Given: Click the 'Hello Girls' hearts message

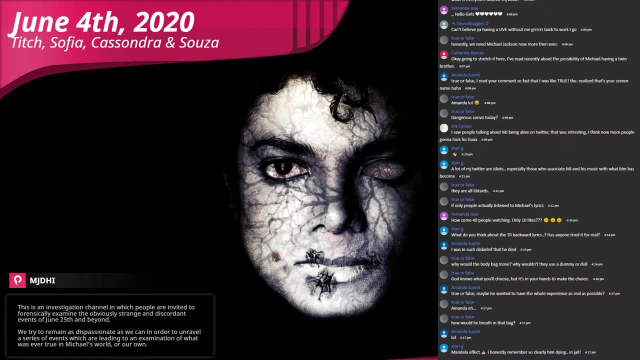Looking at the screenshot, I should pos(476,14).
